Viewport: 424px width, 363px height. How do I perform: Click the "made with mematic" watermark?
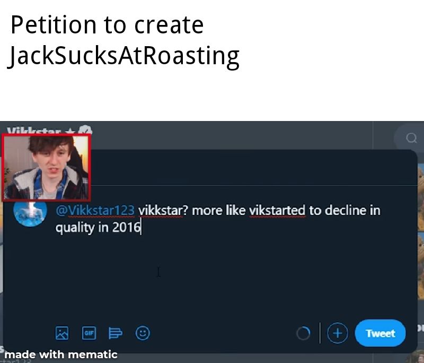pos(61,354)
